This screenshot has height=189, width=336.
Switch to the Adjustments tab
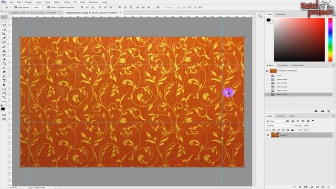tap(298, 65)
